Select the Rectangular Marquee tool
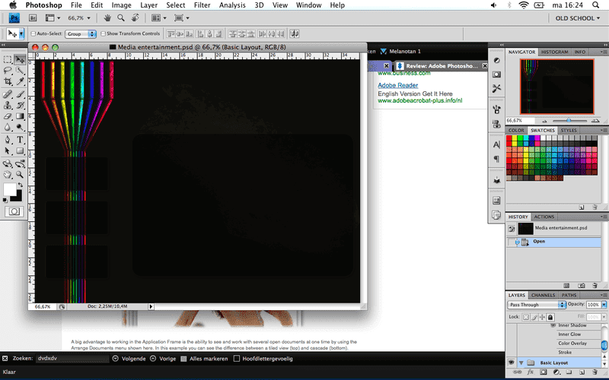Image resolution: width=609 pixels, height=380 pixels. click(7, 59)
